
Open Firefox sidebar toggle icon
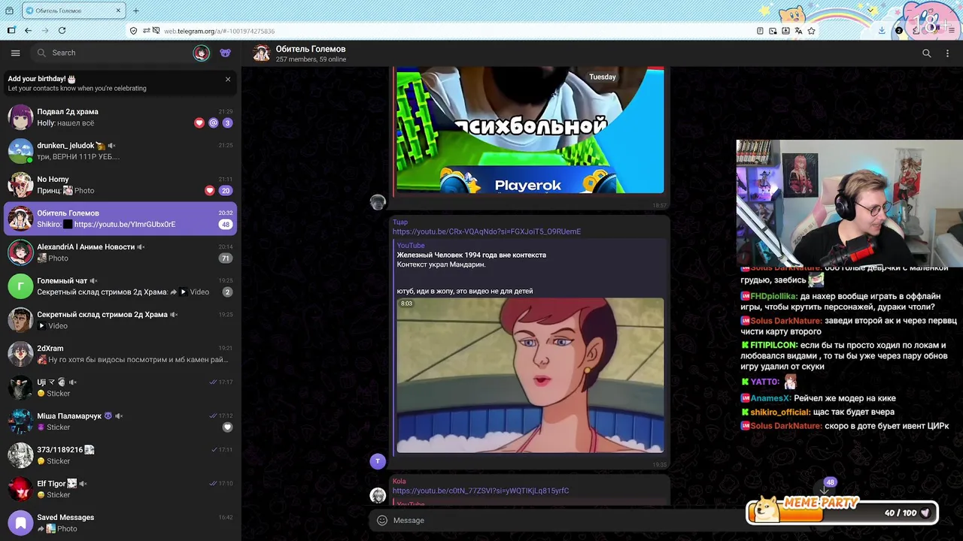11,31
